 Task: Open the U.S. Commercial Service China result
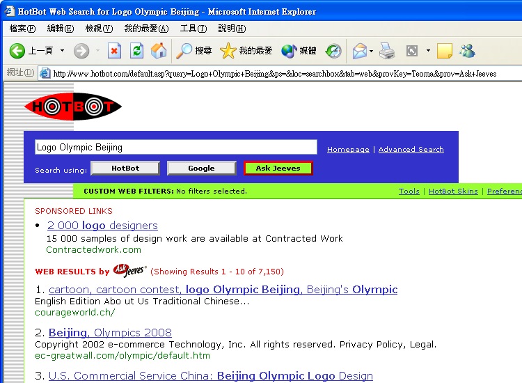click(211, 375)
